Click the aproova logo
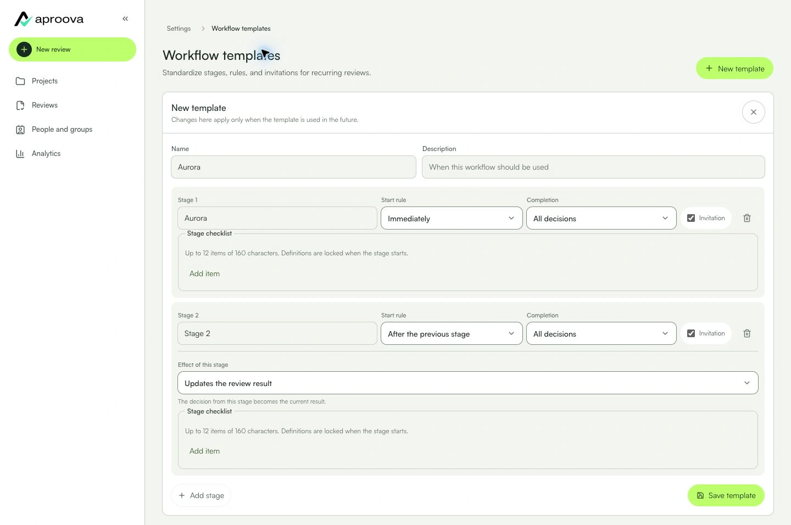Screen dimensions: 791x525 [x=49, y=19]
